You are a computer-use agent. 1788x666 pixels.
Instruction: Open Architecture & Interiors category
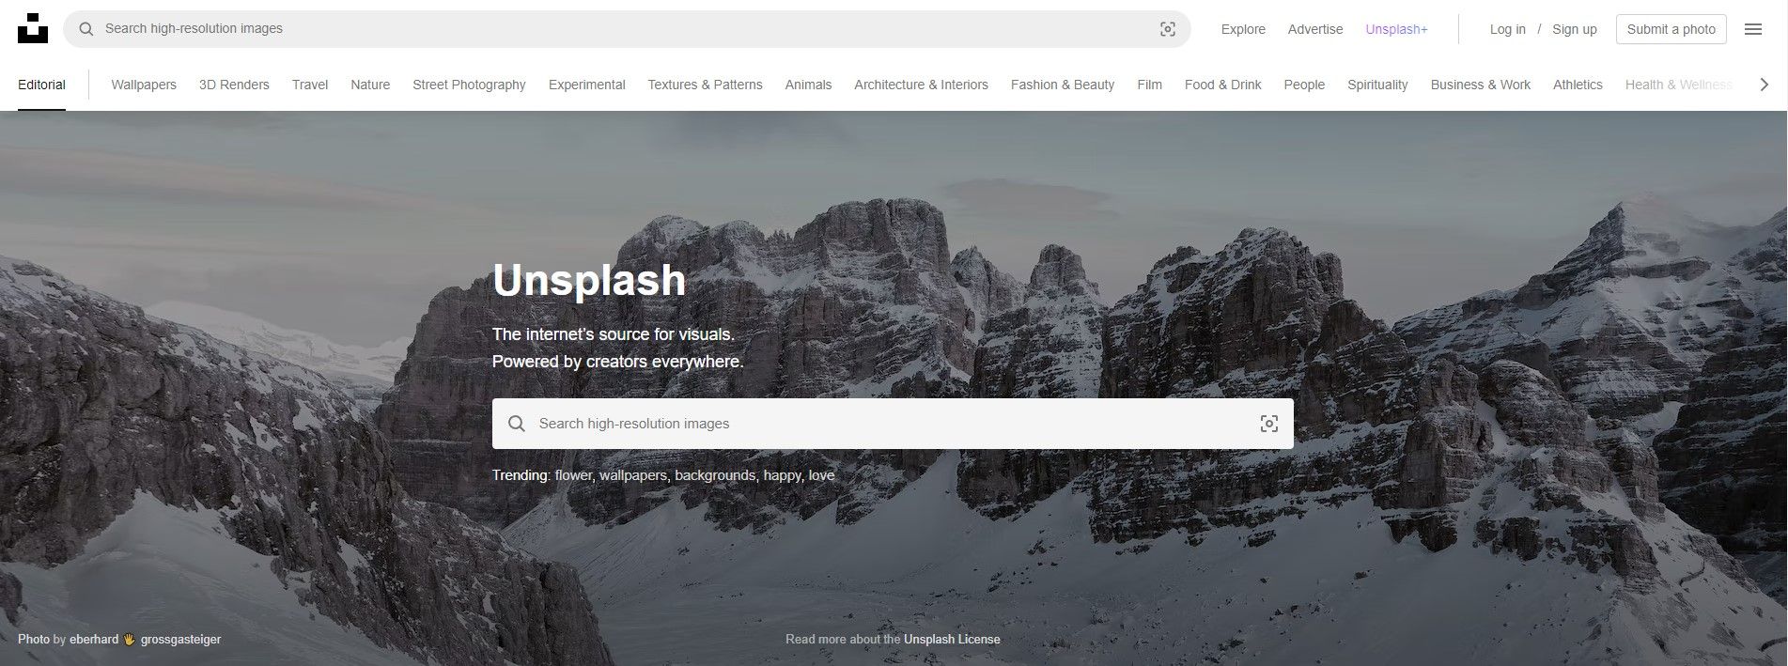pyautogui.click(x=921, y=85)
